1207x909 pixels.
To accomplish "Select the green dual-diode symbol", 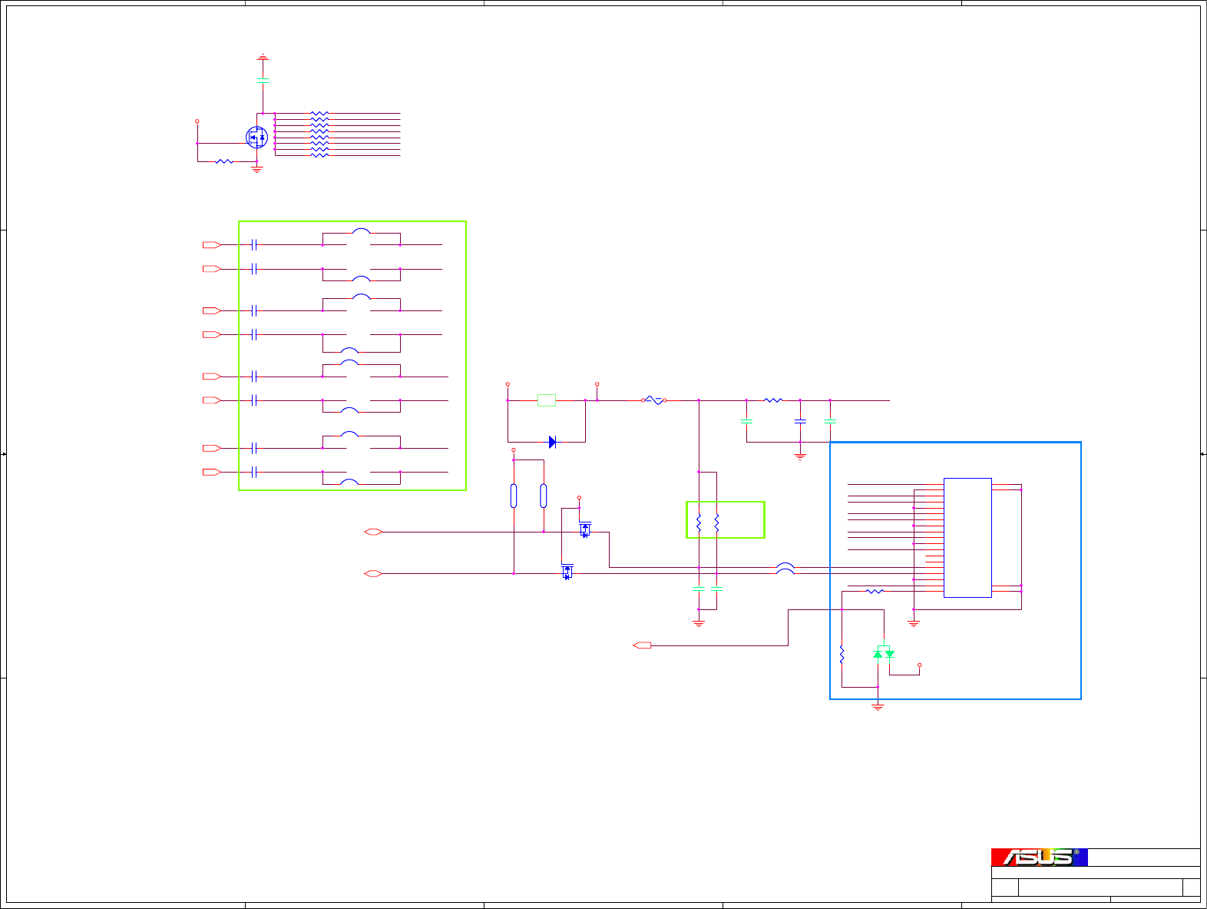I will (x=884, y=652).
